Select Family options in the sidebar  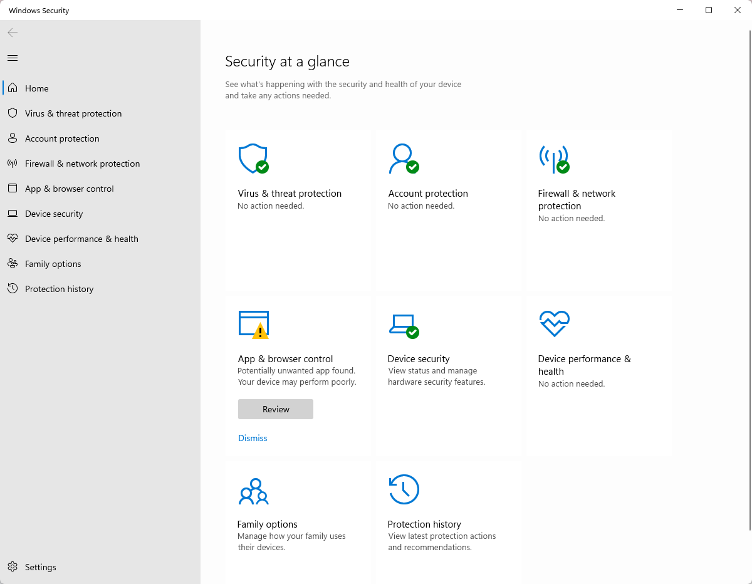pyautogui.click(x=100, y=264)
